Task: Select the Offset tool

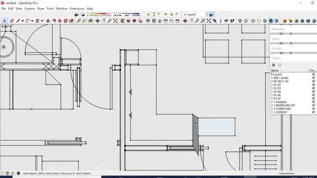Action: point(54,21)
